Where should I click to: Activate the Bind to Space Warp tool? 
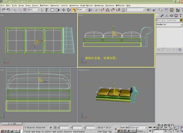[x=25, y=10]
